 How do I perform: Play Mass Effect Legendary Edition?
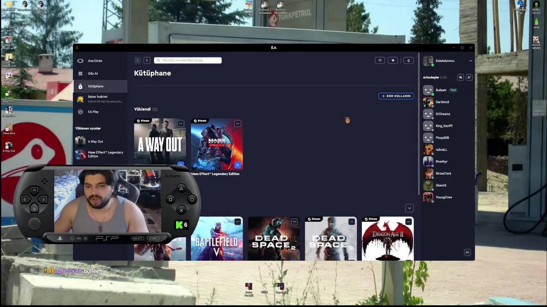click(x=238, y=165)
